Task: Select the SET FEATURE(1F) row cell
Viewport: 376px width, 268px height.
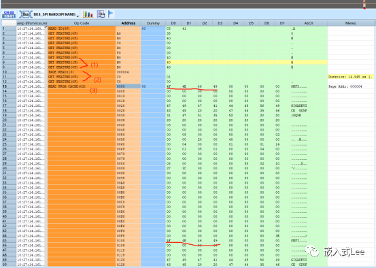Action: 82,63
